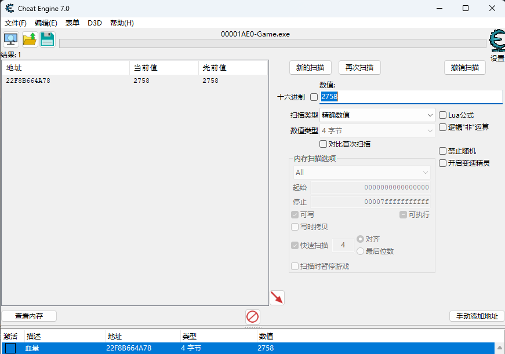Click the 起始 address field

click(x=370, y=187)
